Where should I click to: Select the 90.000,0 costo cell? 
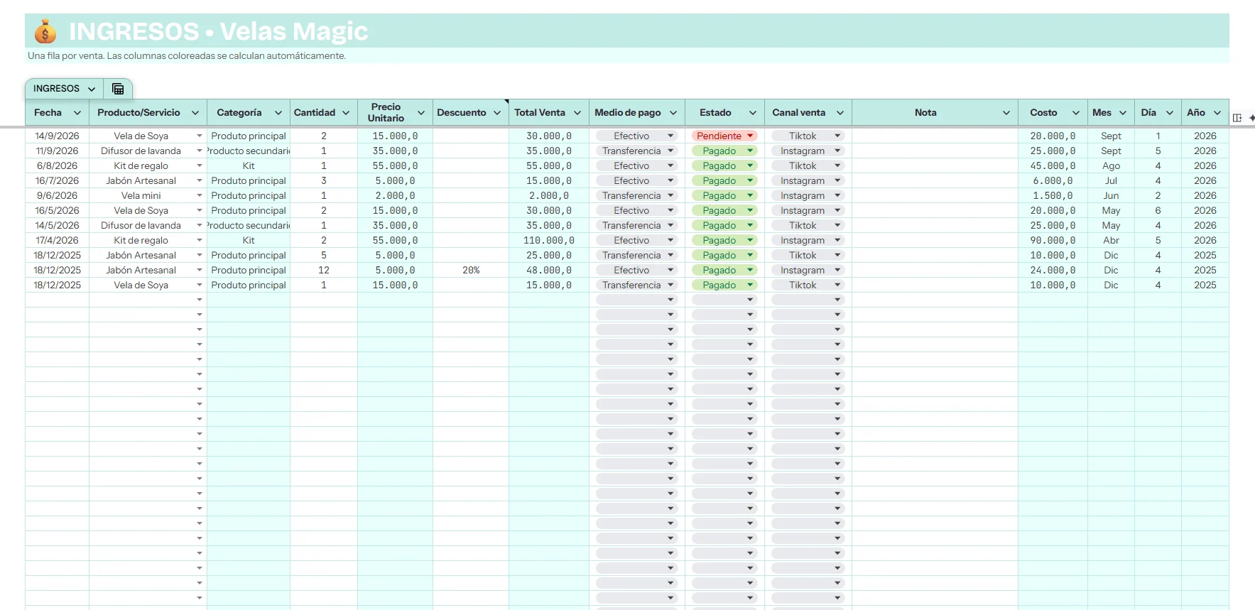[x=1053, y=240]
